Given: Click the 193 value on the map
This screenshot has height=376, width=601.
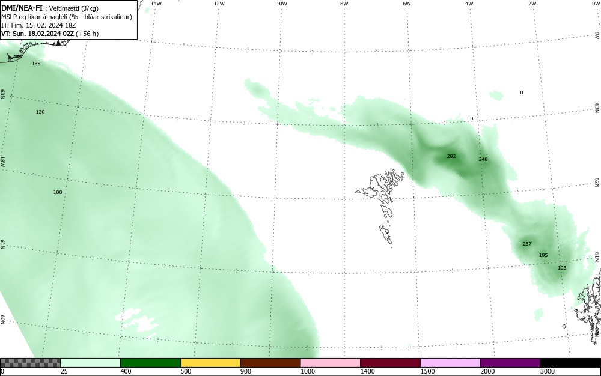Looking at the screenshot, I should 561,268.
